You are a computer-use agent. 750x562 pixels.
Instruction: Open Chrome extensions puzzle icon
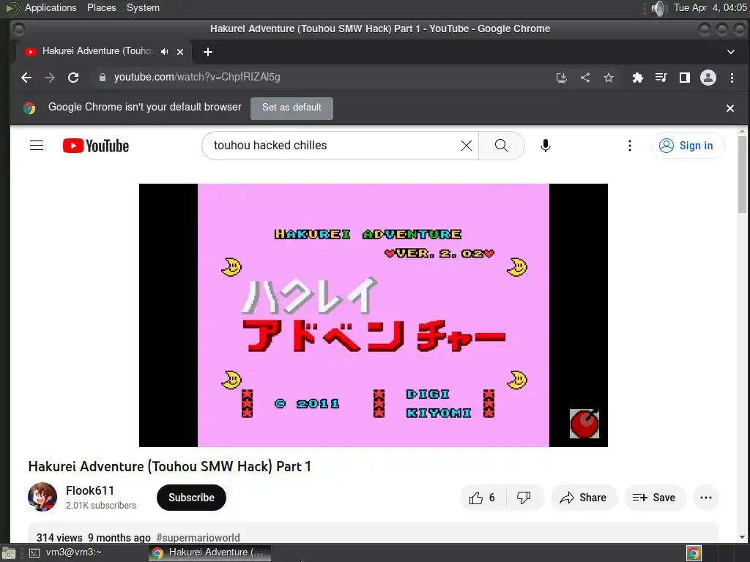coord(638,78)
